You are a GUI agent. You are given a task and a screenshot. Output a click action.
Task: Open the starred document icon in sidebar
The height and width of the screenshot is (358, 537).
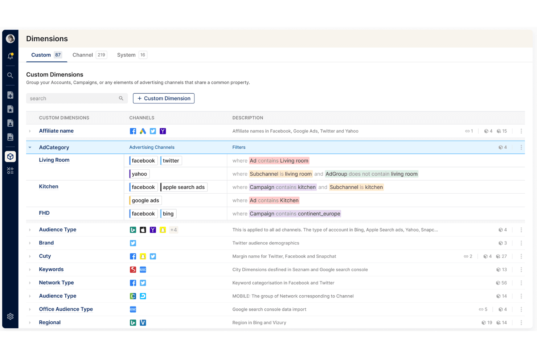[x=10, y=109]
